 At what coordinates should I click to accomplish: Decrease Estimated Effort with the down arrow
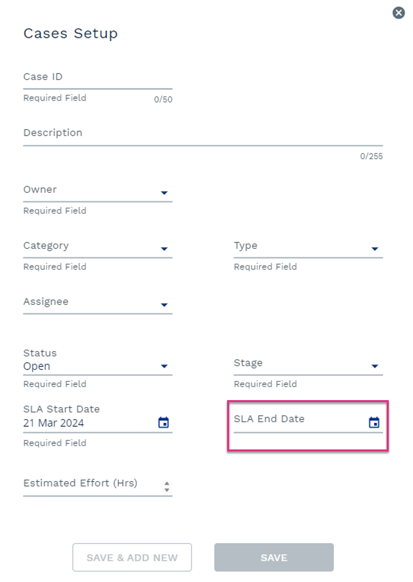click(167, 490)
